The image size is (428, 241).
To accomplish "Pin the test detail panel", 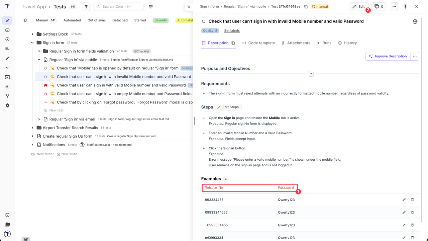I will tap(405, 6).
